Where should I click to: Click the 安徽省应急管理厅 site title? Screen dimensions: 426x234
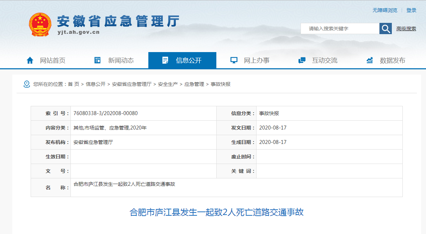(118, 21)
